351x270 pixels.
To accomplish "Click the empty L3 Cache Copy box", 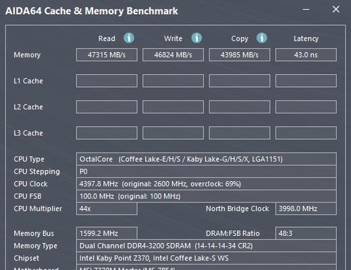I will coord(240,133).
